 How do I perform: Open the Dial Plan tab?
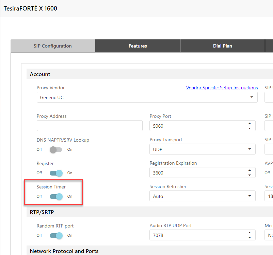tap(223, 46)
